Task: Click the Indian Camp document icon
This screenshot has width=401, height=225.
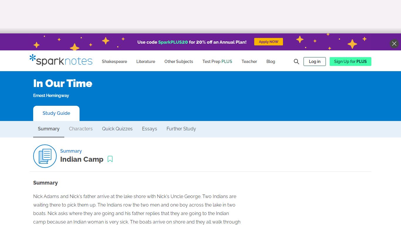Action: (45, 156)
